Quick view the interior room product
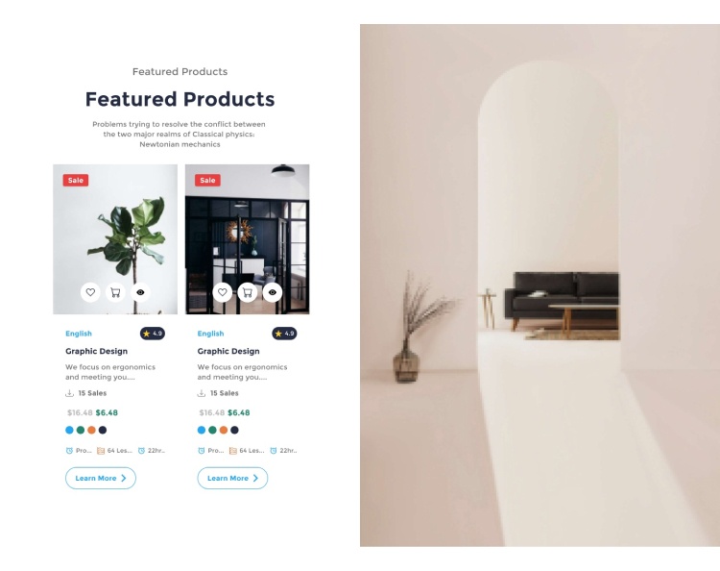Screen dimensions: 720x571 click(x=273, y=292)
